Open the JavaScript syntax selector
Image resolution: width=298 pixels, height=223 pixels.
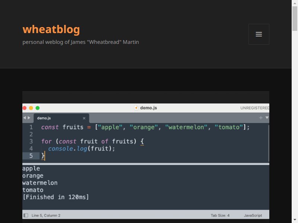[253, 216]
